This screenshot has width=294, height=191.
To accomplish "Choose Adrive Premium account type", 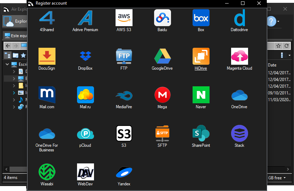I will (85, 21).
